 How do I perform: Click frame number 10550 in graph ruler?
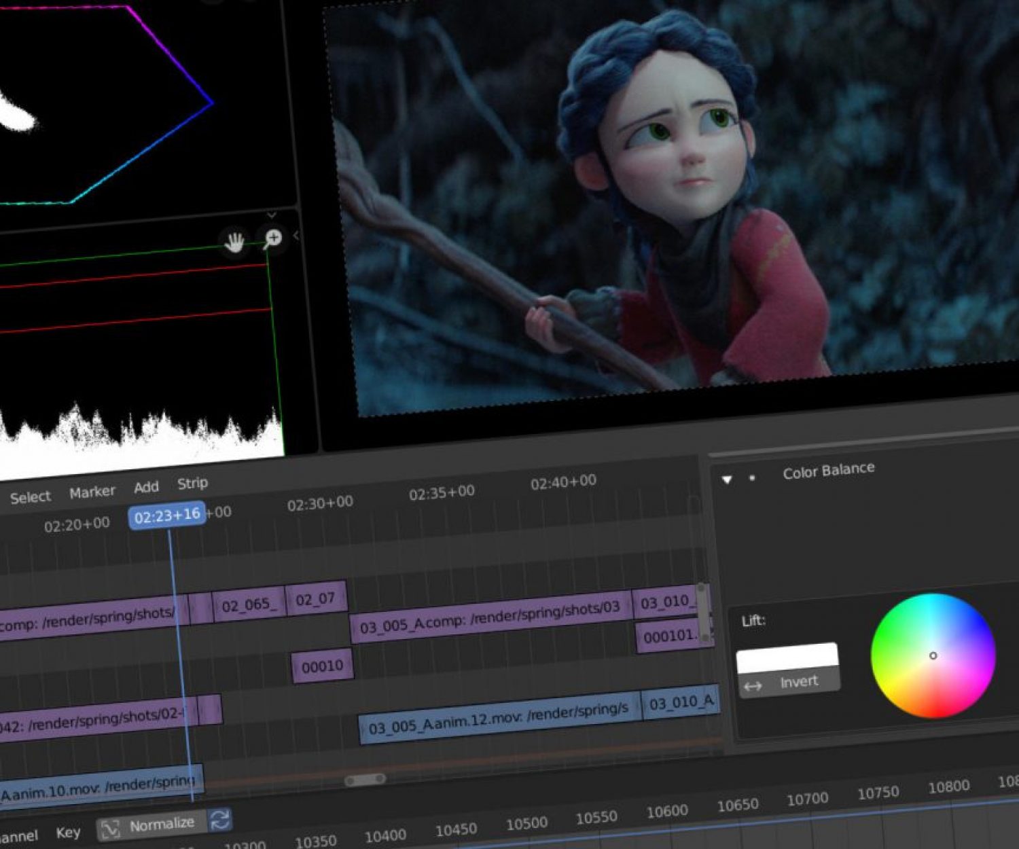pos(596,818)
